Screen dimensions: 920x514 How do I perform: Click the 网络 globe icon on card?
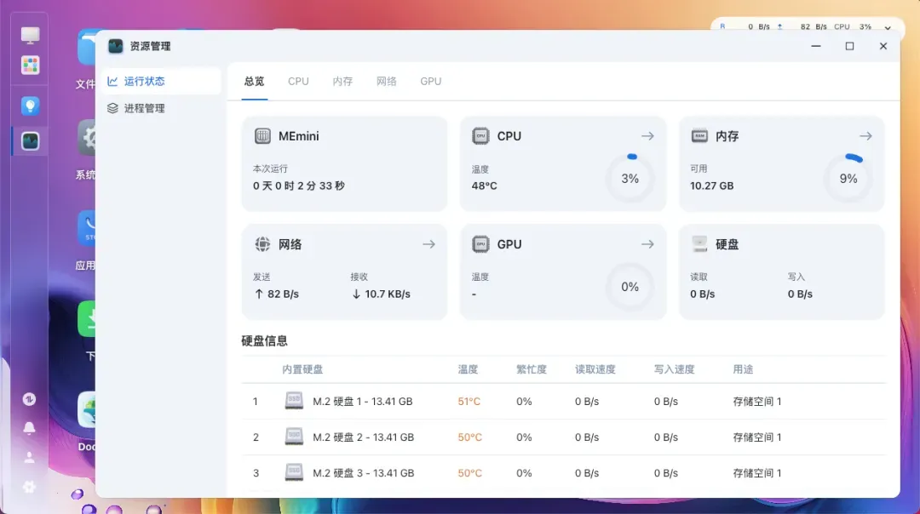click(x=262, y=244)
